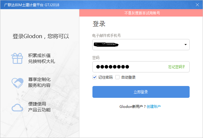Image resolution: width=203 pixels, height=138 pixels.
Task: Click the gift box icon
Action: (17, 58)
